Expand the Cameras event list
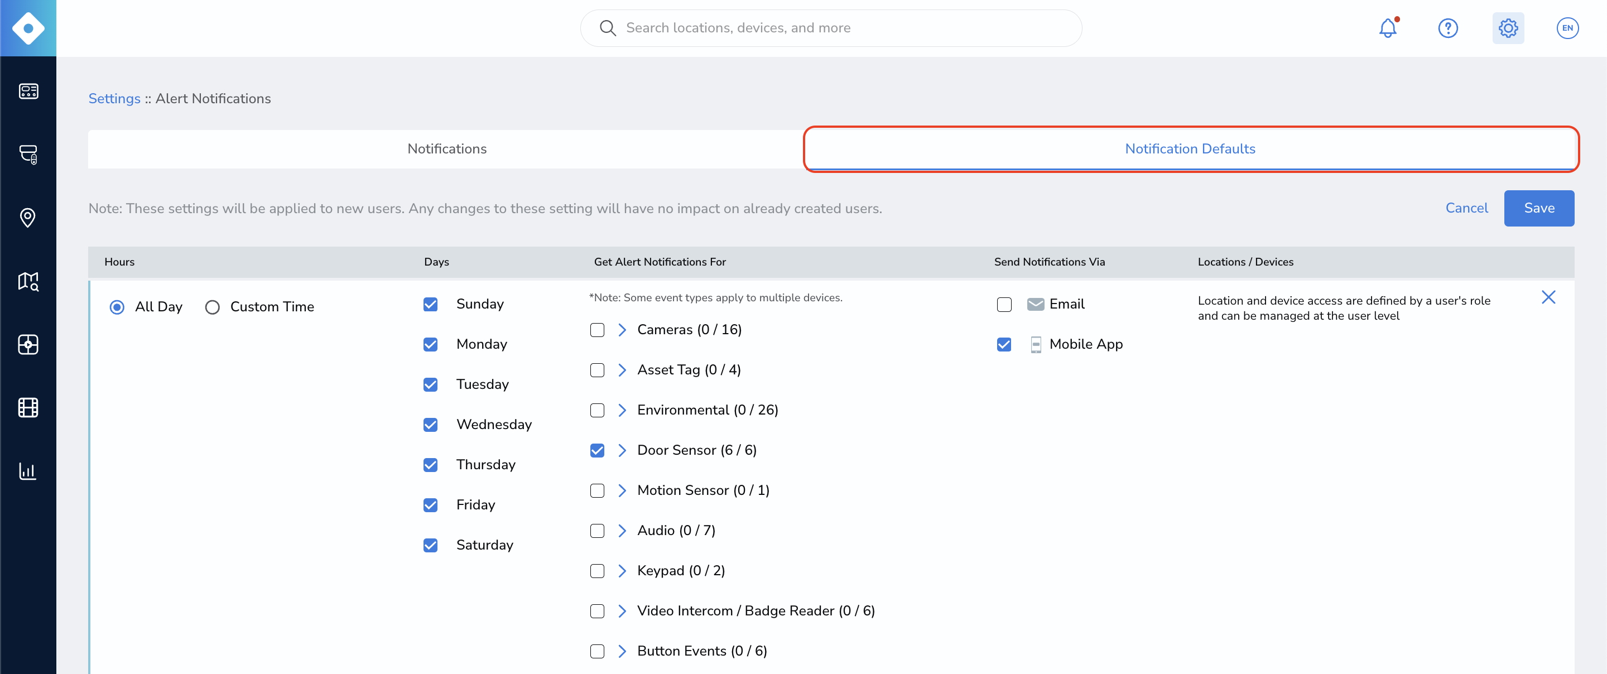This screenshot has height=674, width=1607. point(622,330)
